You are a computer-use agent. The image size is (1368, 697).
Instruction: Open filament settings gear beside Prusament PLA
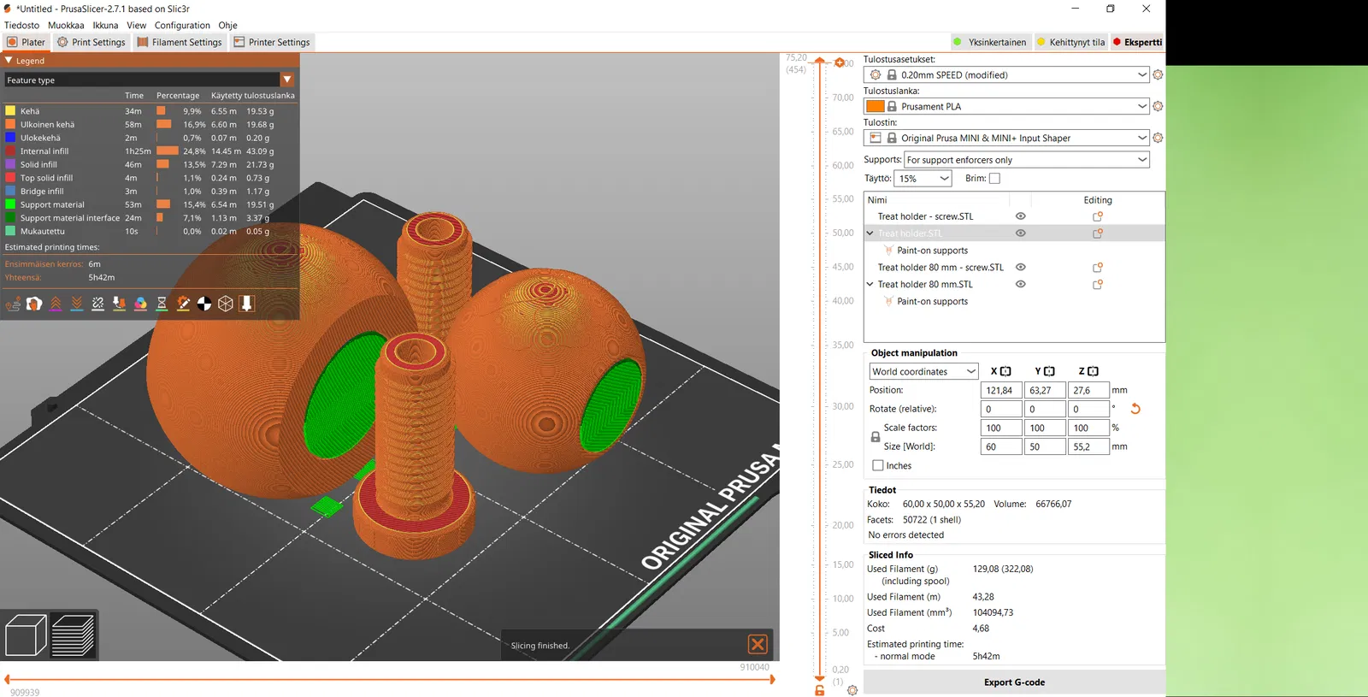click(x=1158, y=106)
